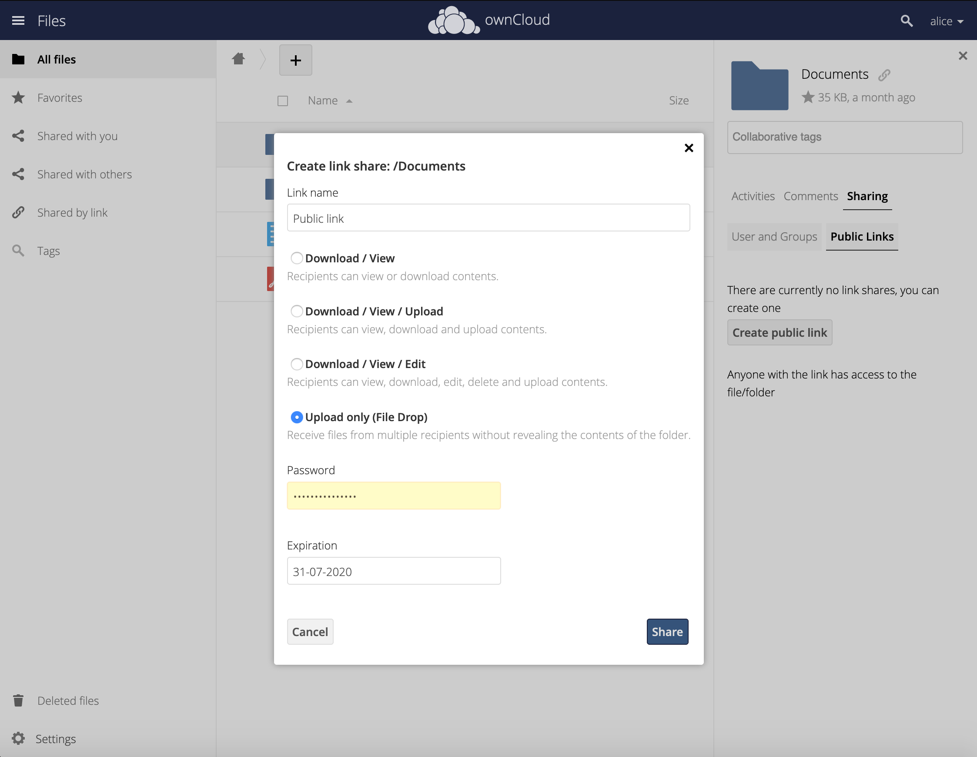The width and height of the screenshot is (977, 757).
Task: Switch to the Comments tab
Action: 810,196
